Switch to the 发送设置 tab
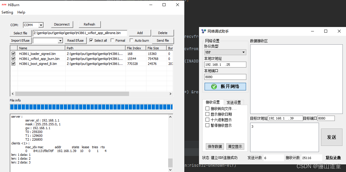 point(234,102)
